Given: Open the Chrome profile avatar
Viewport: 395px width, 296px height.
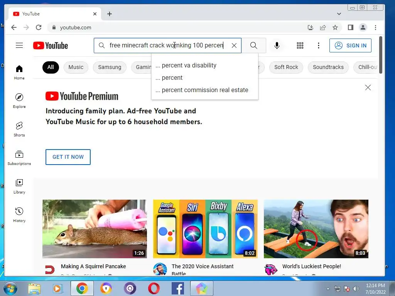Looking at the screenshot, I should pyautogui.click(x=363, y=27).
